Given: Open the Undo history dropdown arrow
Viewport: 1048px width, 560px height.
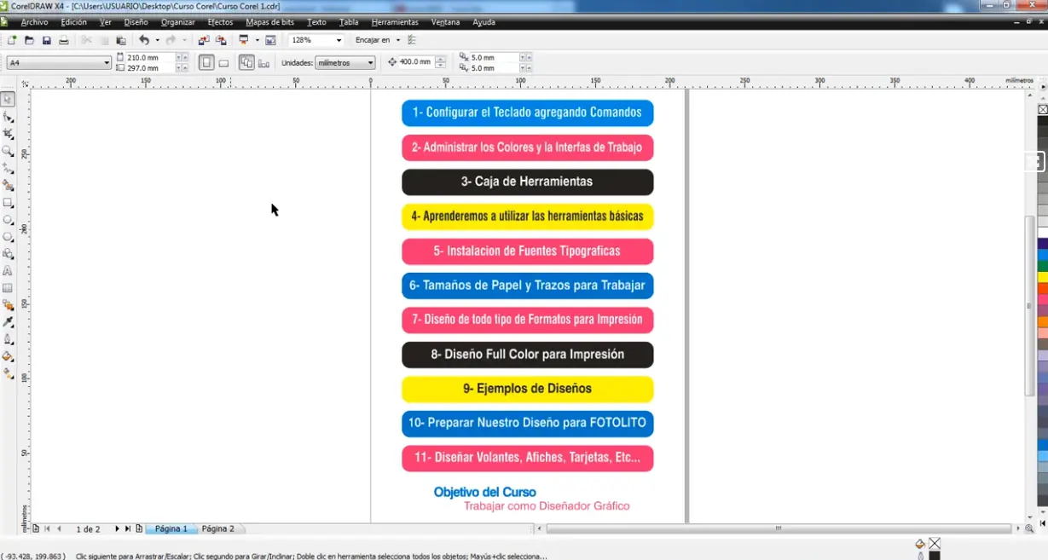Looking at the screenshot, I should [157, 40].
